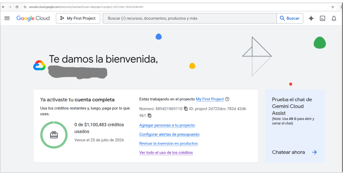Screen dimensions: 343x173
Task: Go back with browser back arrow
Action: [3, 7]
